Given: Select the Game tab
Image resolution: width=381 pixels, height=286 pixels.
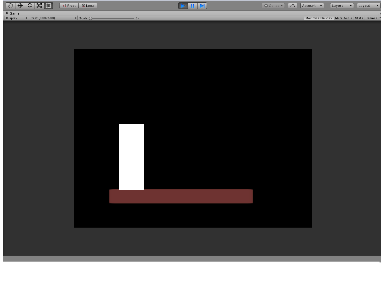Looking at the screenshot, I should (13, 13).
